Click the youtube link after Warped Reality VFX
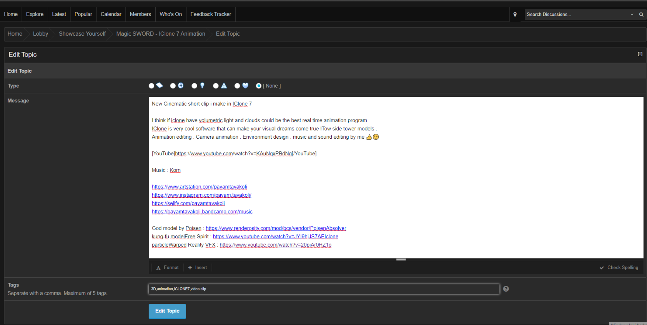Image resolution: width=647 pixels, height=325 pixels. coord(275,245)
